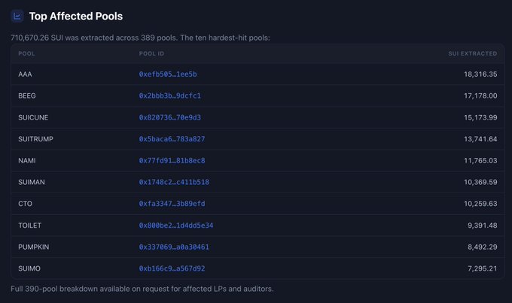Click the Full 390-pool breakdown note

[x=142, y=289]
